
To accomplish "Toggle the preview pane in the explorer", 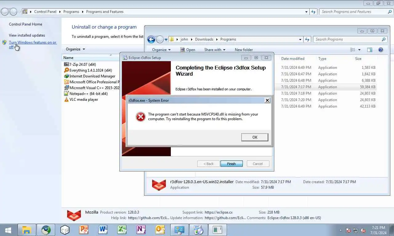I will click(x=370, y=50).
